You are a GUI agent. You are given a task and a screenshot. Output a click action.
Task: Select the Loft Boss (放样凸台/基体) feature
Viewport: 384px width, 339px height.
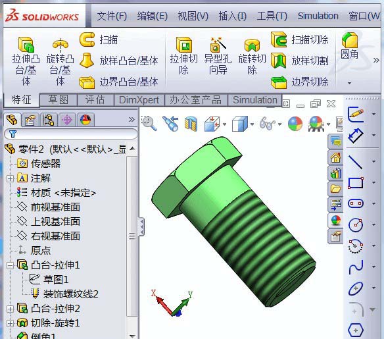118,61
